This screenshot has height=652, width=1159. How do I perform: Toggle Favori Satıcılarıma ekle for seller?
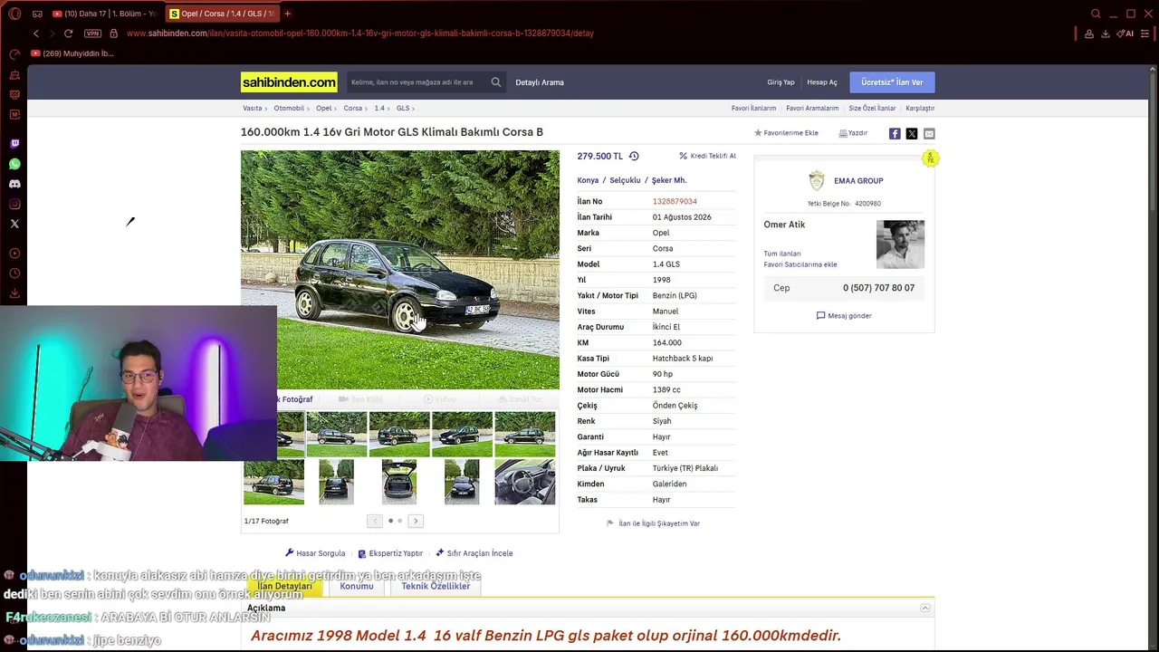point(800,264)
